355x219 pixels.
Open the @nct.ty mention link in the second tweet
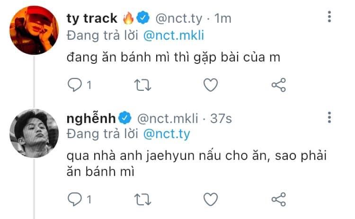point(166,134)
